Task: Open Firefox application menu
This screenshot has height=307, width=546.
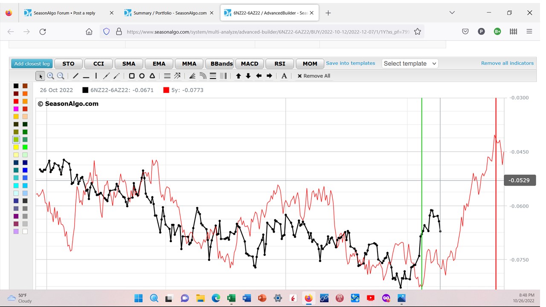Action: coord(529,32)
